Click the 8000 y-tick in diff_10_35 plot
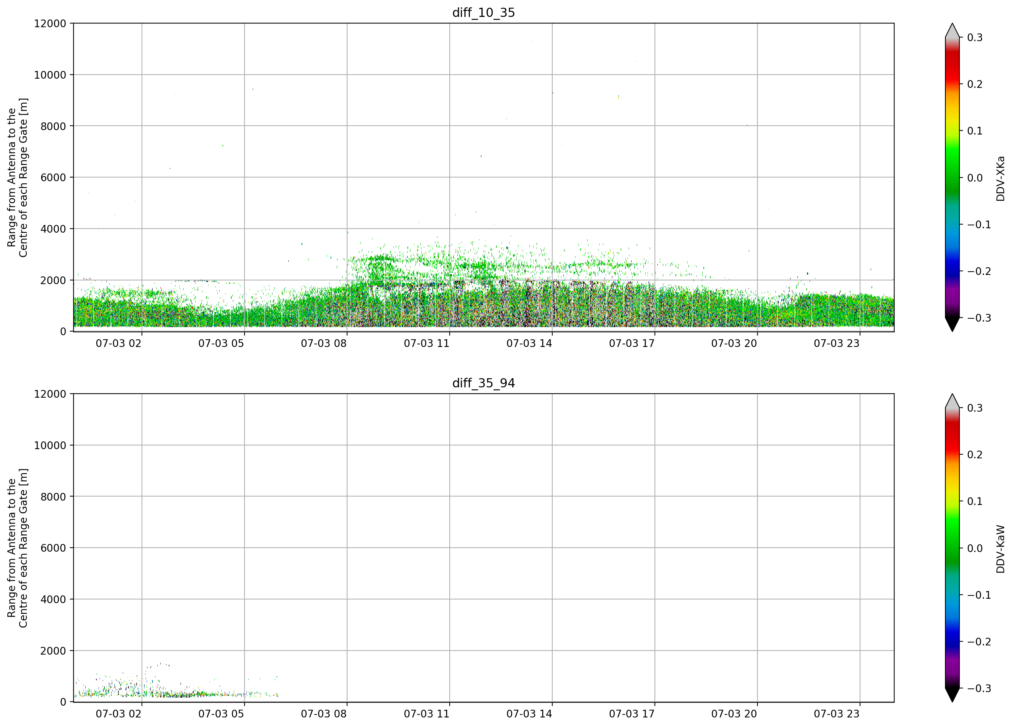The height and width of the screenshot is (727, 1013). point(53,126)
